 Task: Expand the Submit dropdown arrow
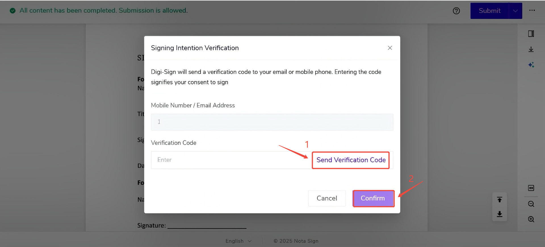(515, 11)
